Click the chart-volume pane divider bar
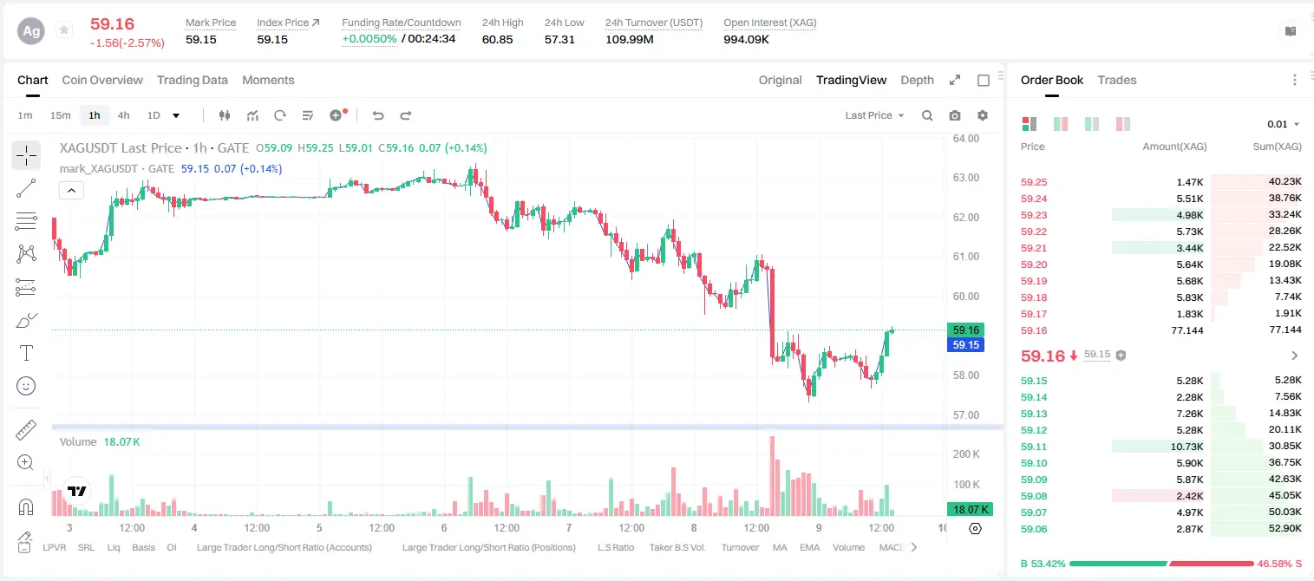Viewport: 1314px width, 581px height. coord(527,427)
